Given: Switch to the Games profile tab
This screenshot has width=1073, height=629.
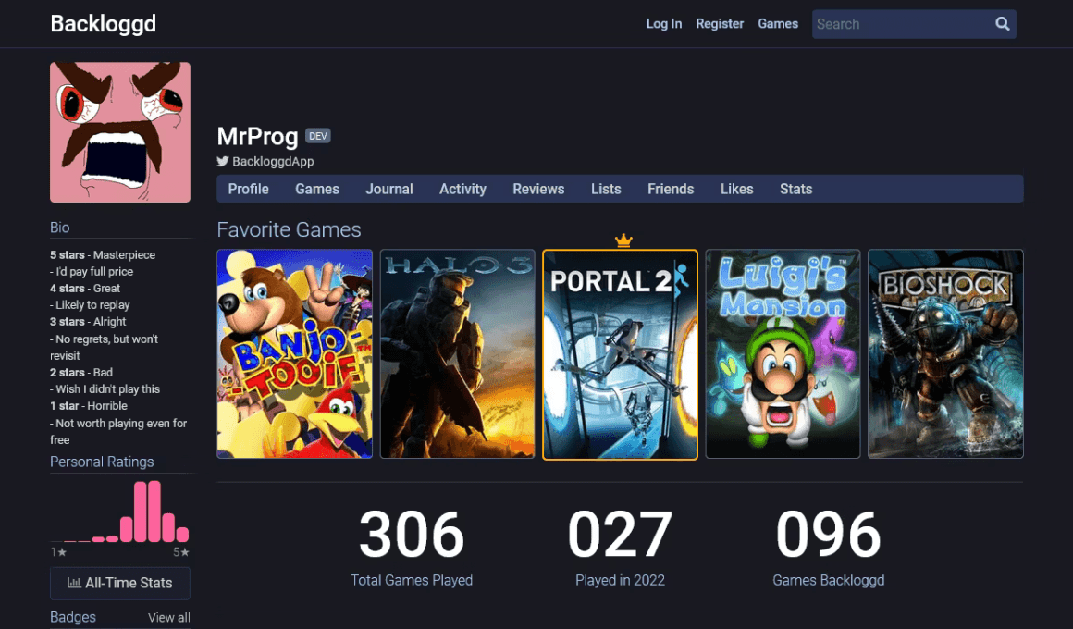Looking at the screenshot, I should coord(317,189).
